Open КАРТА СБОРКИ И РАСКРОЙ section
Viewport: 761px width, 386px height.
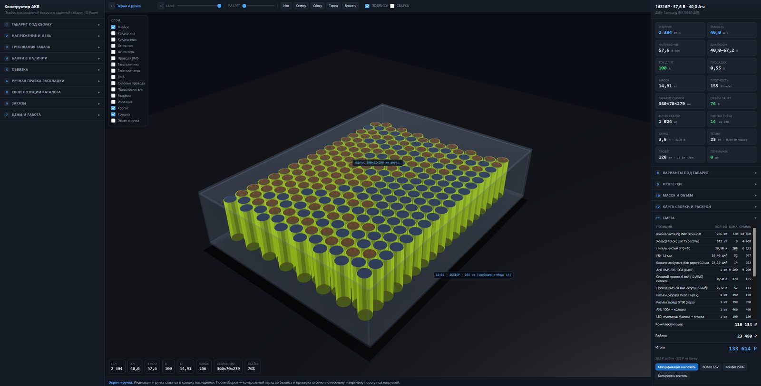tap(706, 207)
